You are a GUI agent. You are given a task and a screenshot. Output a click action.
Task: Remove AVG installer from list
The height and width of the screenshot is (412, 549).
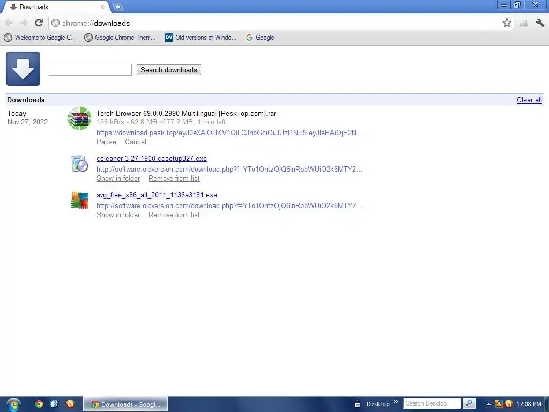174,215
